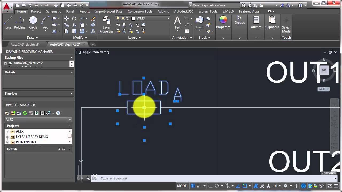342x192 pixels.
Task: Expand the Block panel
Action: coord(204,38)
